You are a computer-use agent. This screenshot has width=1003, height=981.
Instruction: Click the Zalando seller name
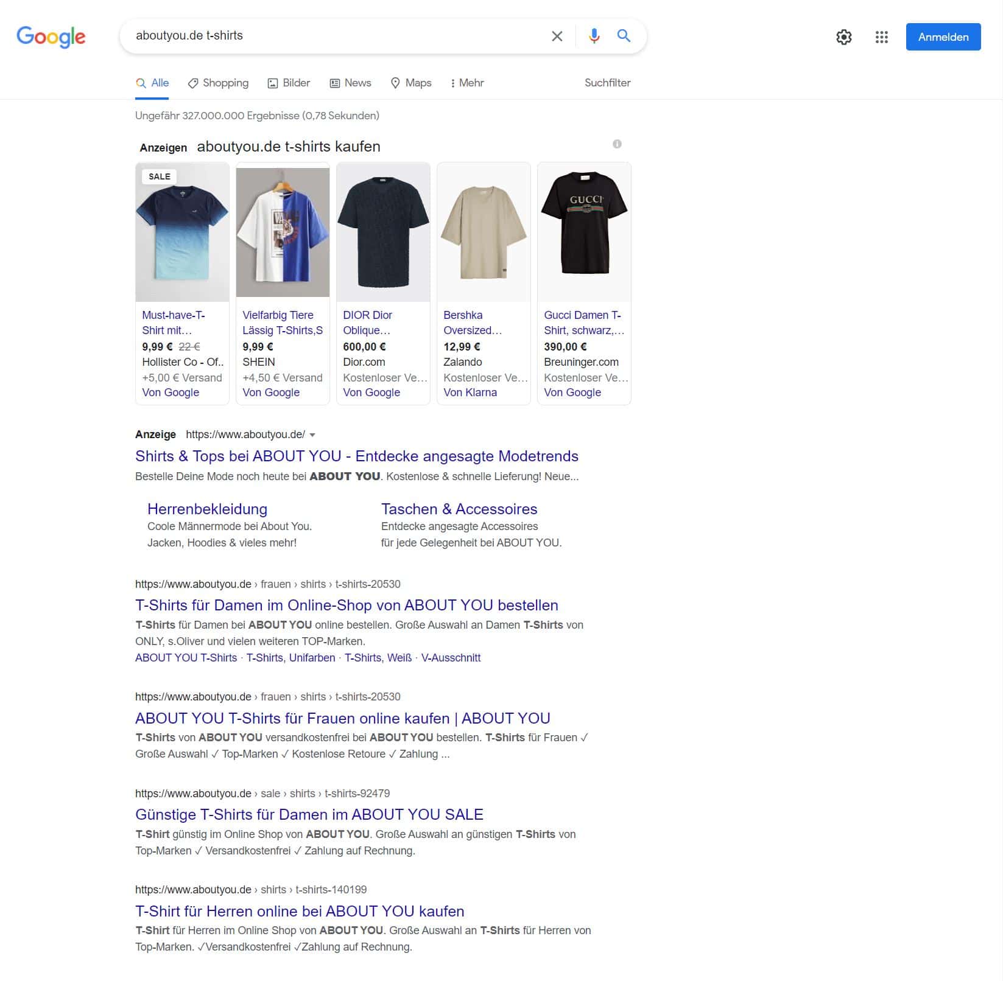coord(463,362)
